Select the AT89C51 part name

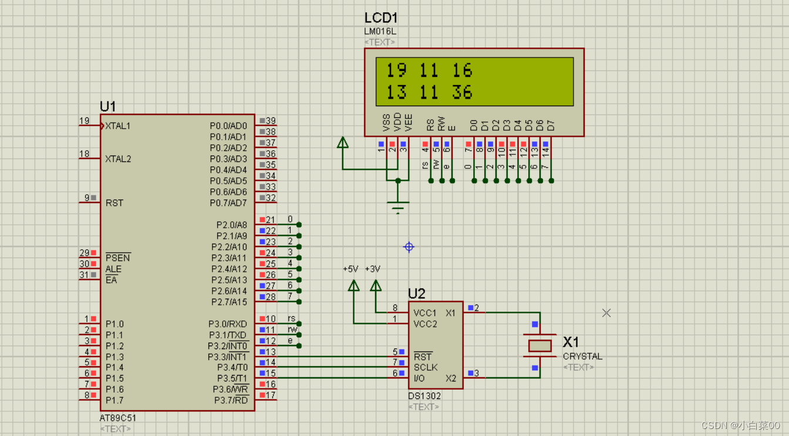click(118, 418)
